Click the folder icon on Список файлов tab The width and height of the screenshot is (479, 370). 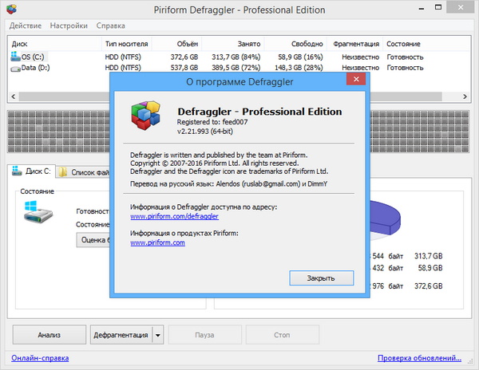[x=64, y=171]
